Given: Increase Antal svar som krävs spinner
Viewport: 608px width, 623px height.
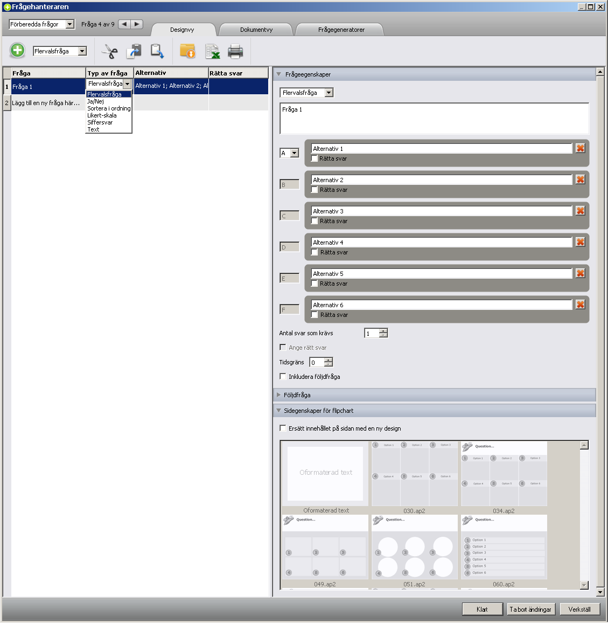Looking at the screenshot, I should 383,331.
